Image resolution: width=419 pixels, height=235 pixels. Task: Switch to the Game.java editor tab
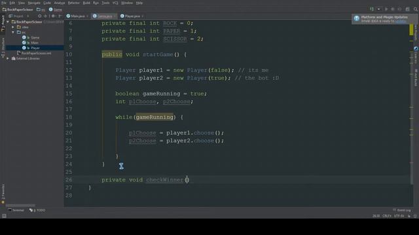click(x=104, y=16)
